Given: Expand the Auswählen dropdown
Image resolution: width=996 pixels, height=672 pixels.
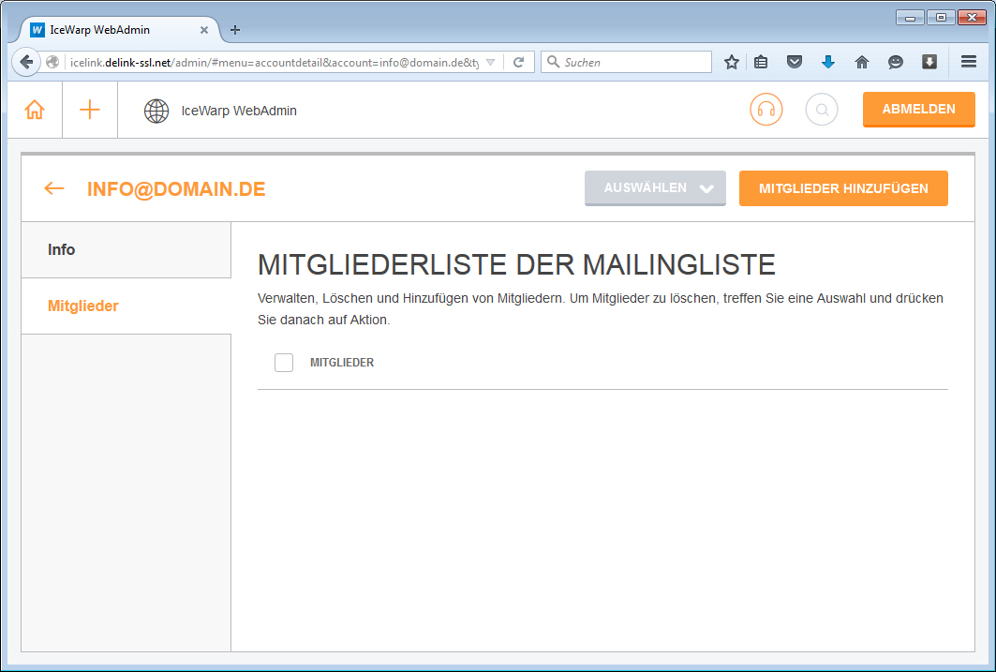Looking at the screenshot, I should pos(655,188).
